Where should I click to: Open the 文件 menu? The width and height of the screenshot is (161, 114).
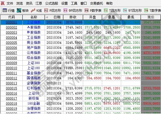click(x=10, y=3)
